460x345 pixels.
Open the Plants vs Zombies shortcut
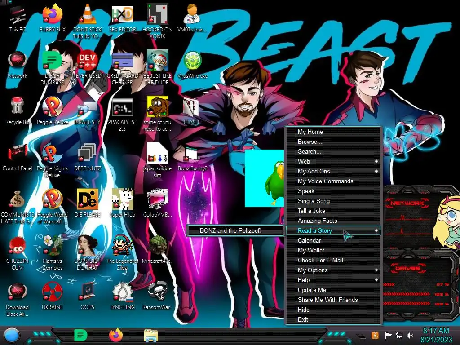52,253
